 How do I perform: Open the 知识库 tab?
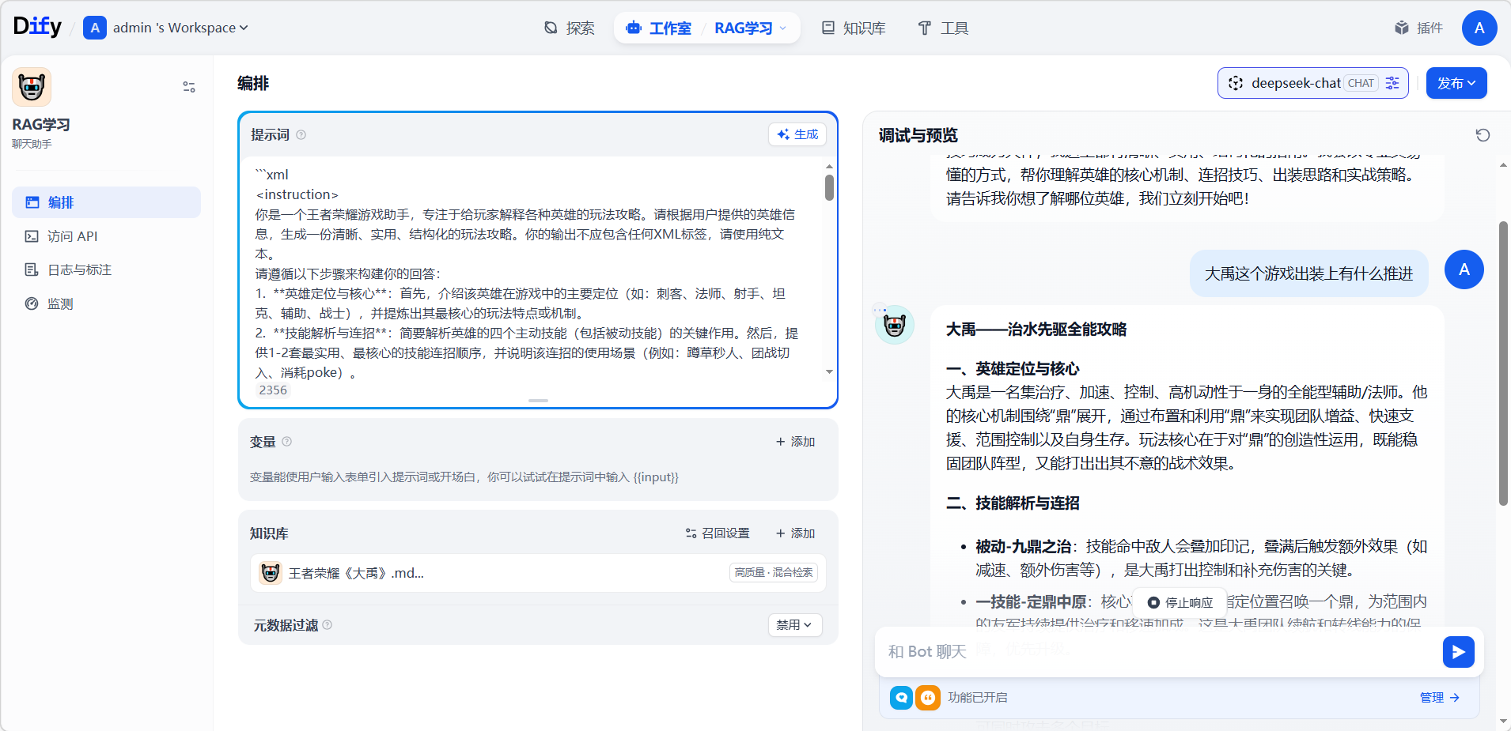coord(854,28)
